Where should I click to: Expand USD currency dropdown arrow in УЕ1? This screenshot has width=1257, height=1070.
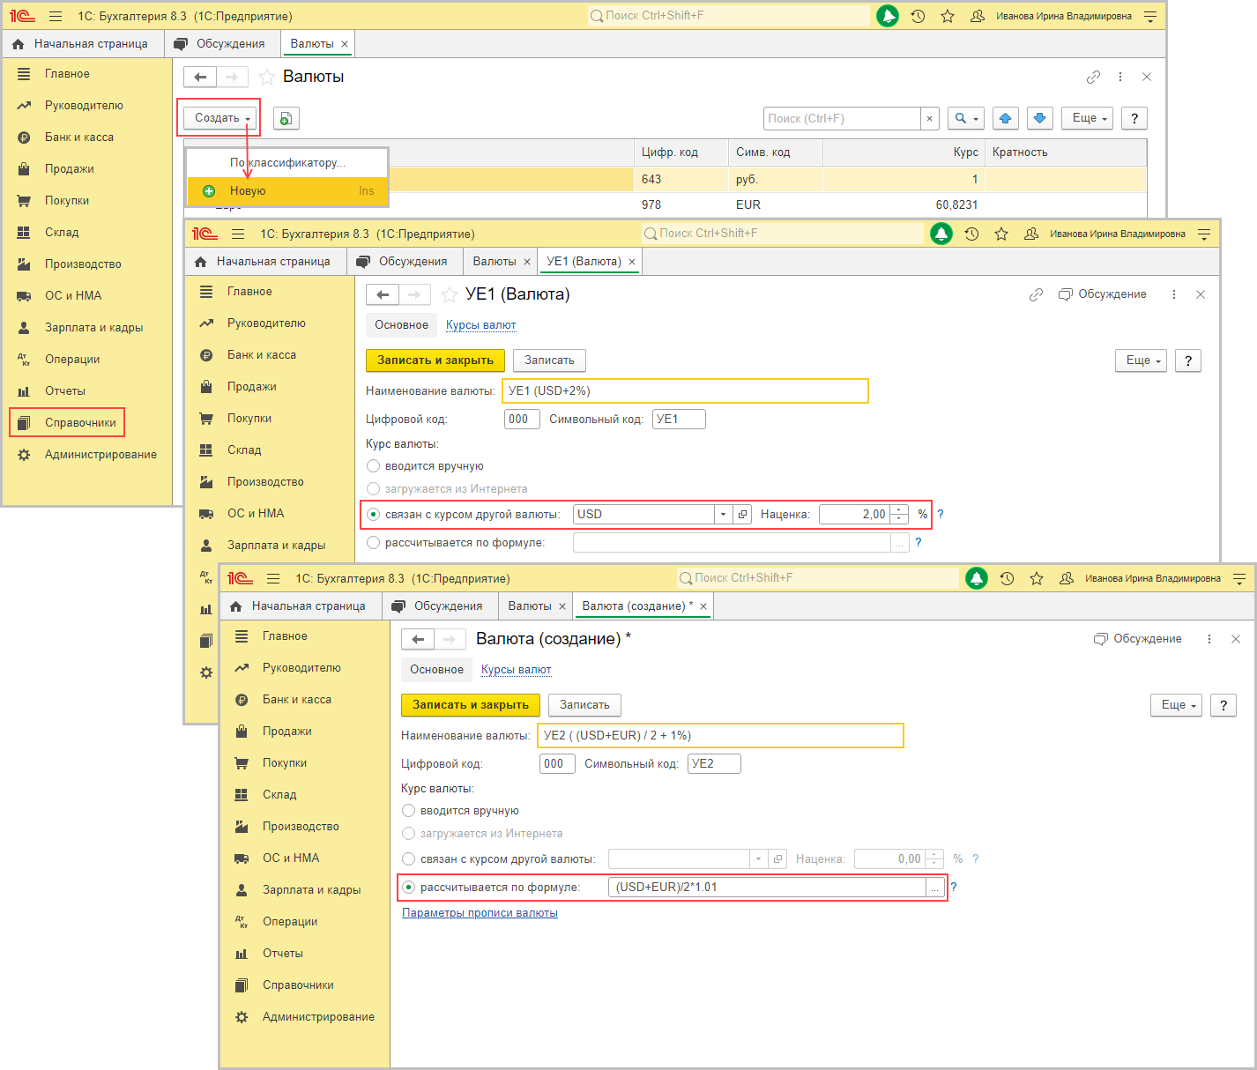point(724,514)
